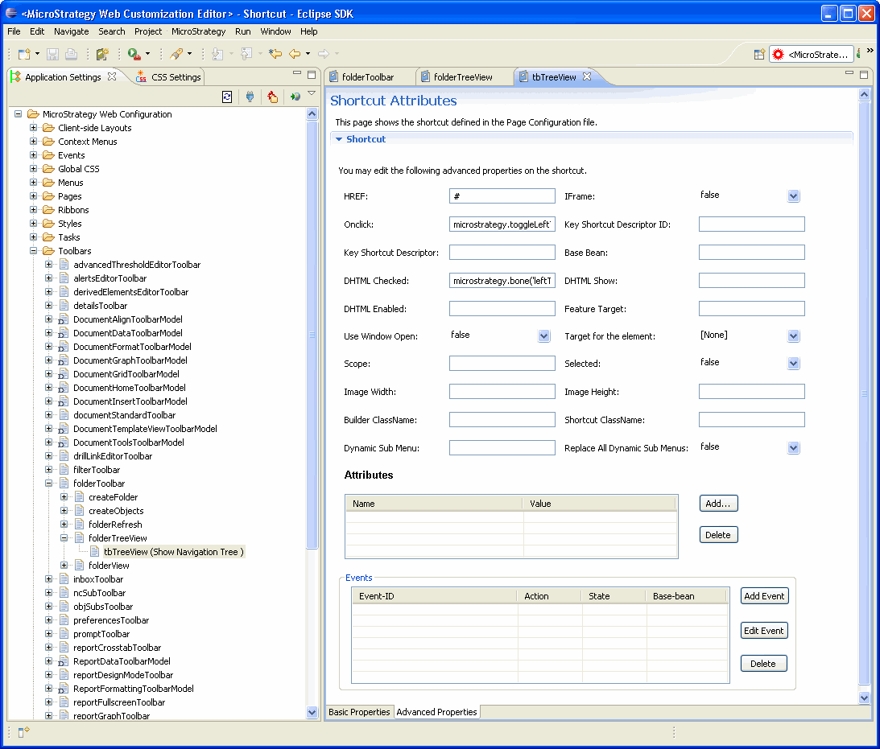Switch to the CSS Settings tab
The image size is (880, 749).
(169, 76)
